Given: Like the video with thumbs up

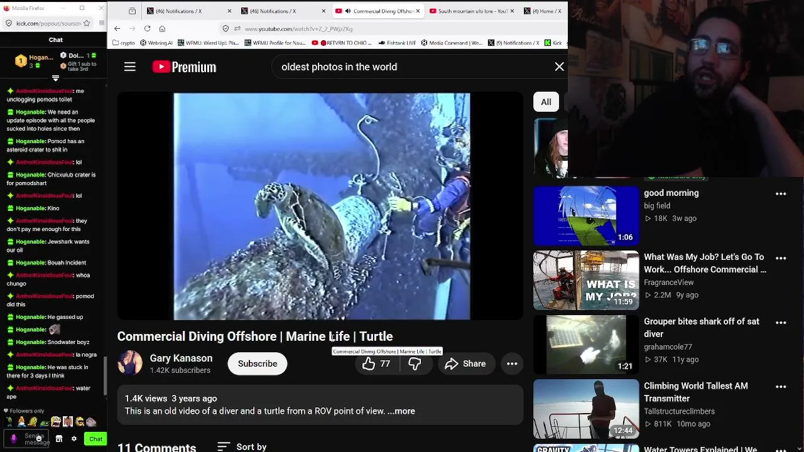Looking at the screenshot, I should pyautogui.click(x=376, y=363).
